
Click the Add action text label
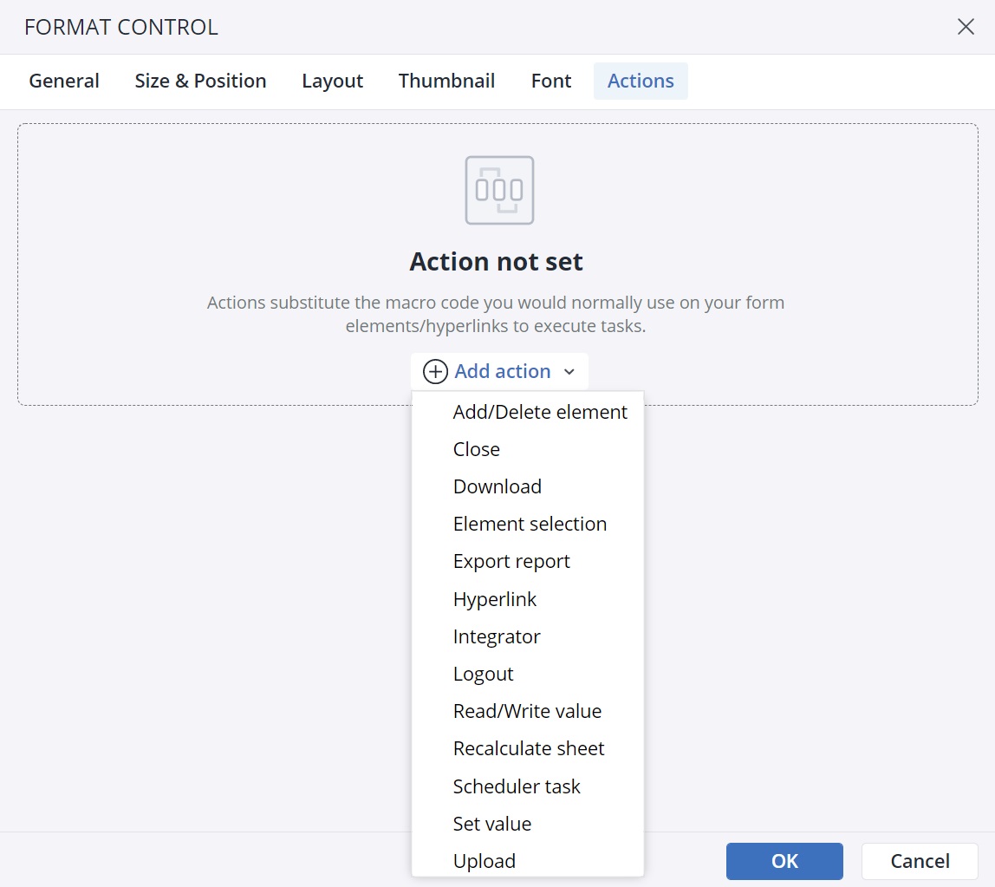[x=503, y=371]
